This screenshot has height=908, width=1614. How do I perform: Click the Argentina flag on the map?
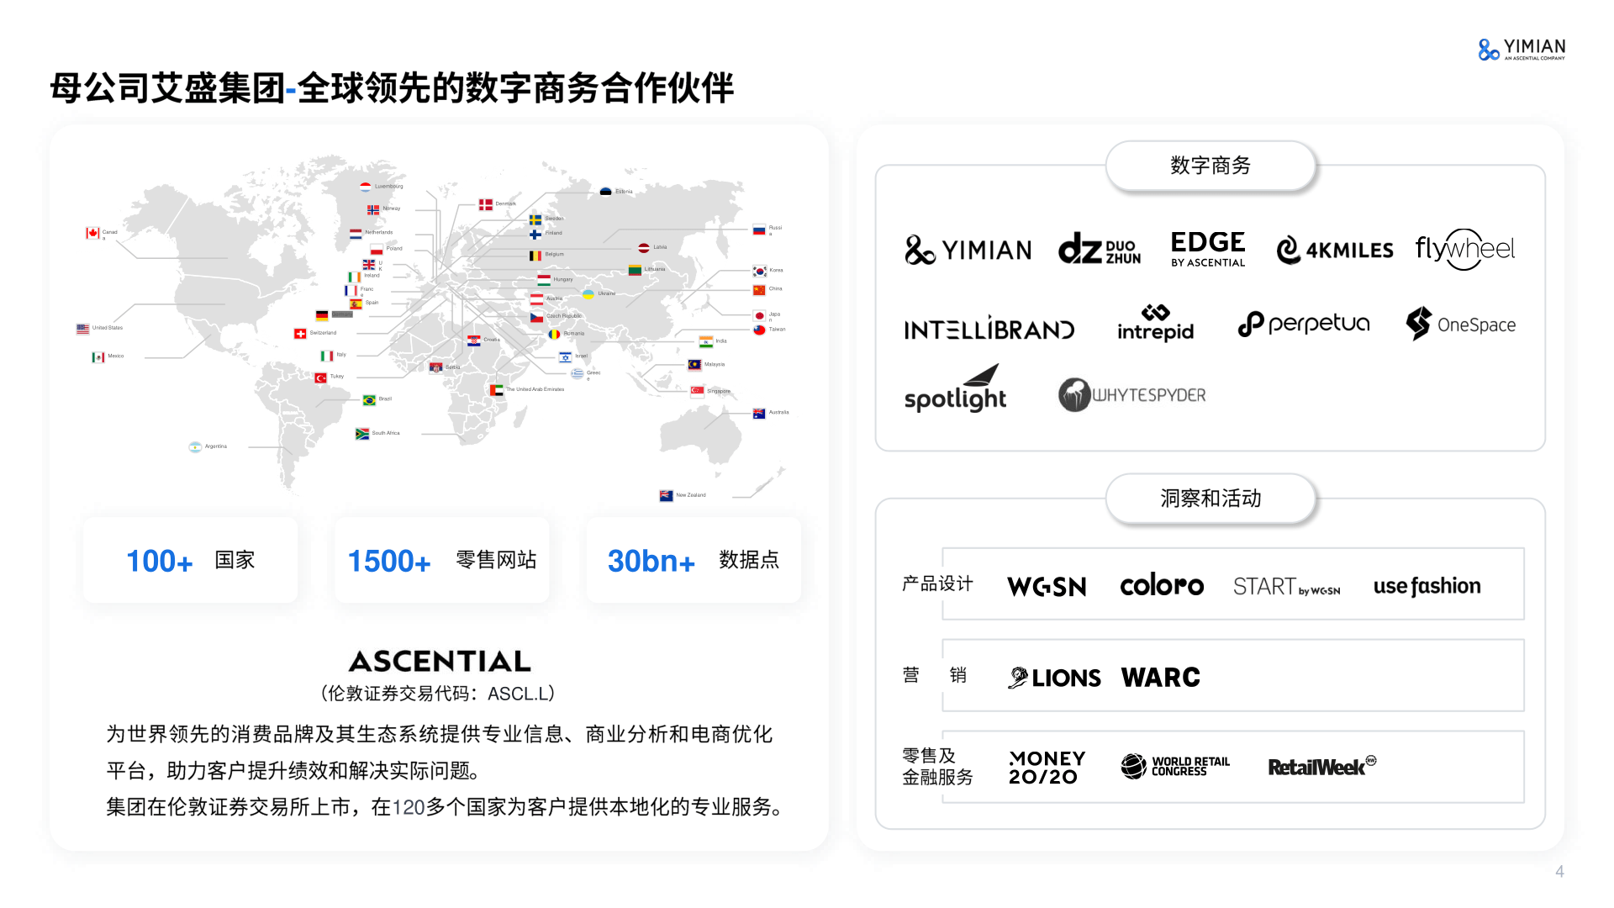point(195,447)
